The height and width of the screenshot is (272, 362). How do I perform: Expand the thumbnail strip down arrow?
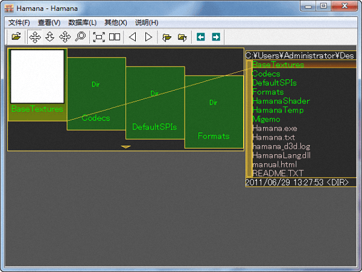coord(125,146)
